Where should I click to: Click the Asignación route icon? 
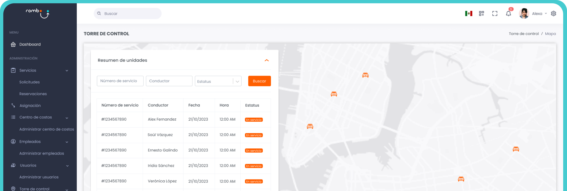click(13, 105)
